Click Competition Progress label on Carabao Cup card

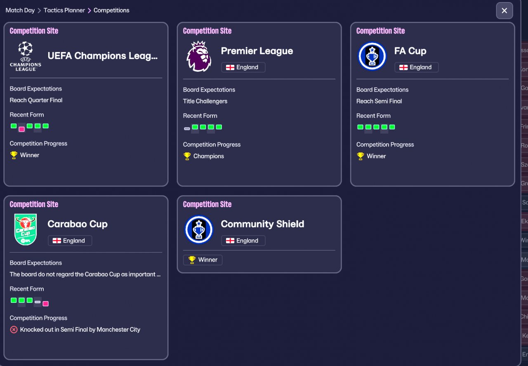(x=38, y=318)
